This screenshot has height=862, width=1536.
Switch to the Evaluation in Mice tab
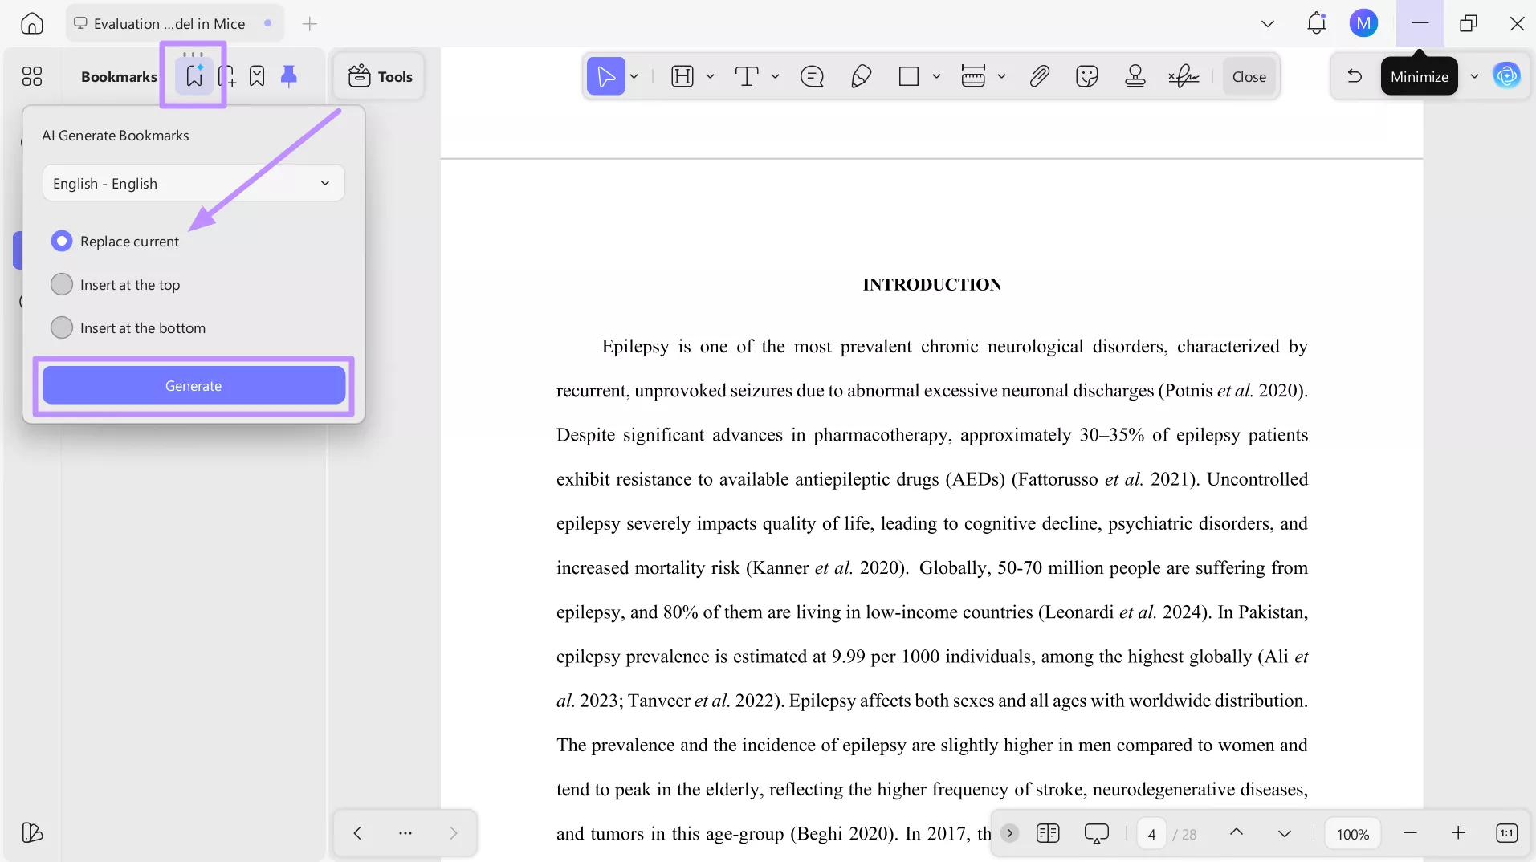point(169,23)
